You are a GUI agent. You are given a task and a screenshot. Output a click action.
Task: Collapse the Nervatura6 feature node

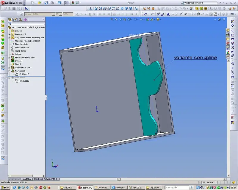pos(10,71)
